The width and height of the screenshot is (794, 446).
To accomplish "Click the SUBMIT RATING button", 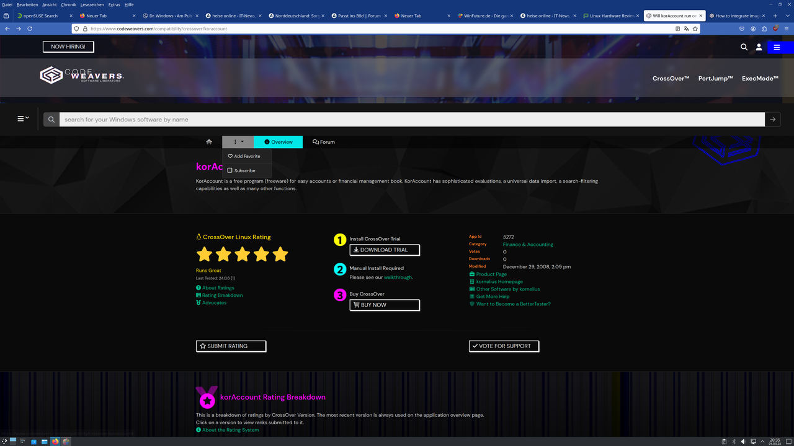I will [x=231, y=346].
